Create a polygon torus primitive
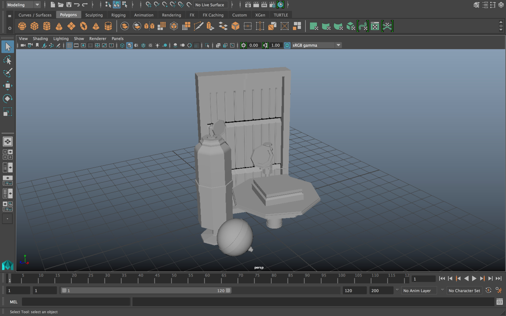This screenshot has height=316, width=506. click(x=84, y=26)
